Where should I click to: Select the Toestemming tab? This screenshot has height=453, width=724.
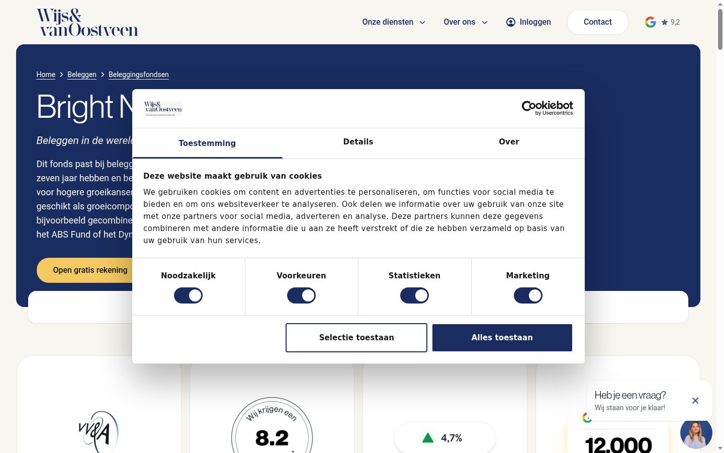pyautogui.click(x=207, y=143)
